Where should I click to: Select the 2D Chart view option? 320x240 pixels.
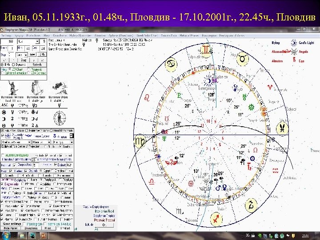[x=10, y=69]
